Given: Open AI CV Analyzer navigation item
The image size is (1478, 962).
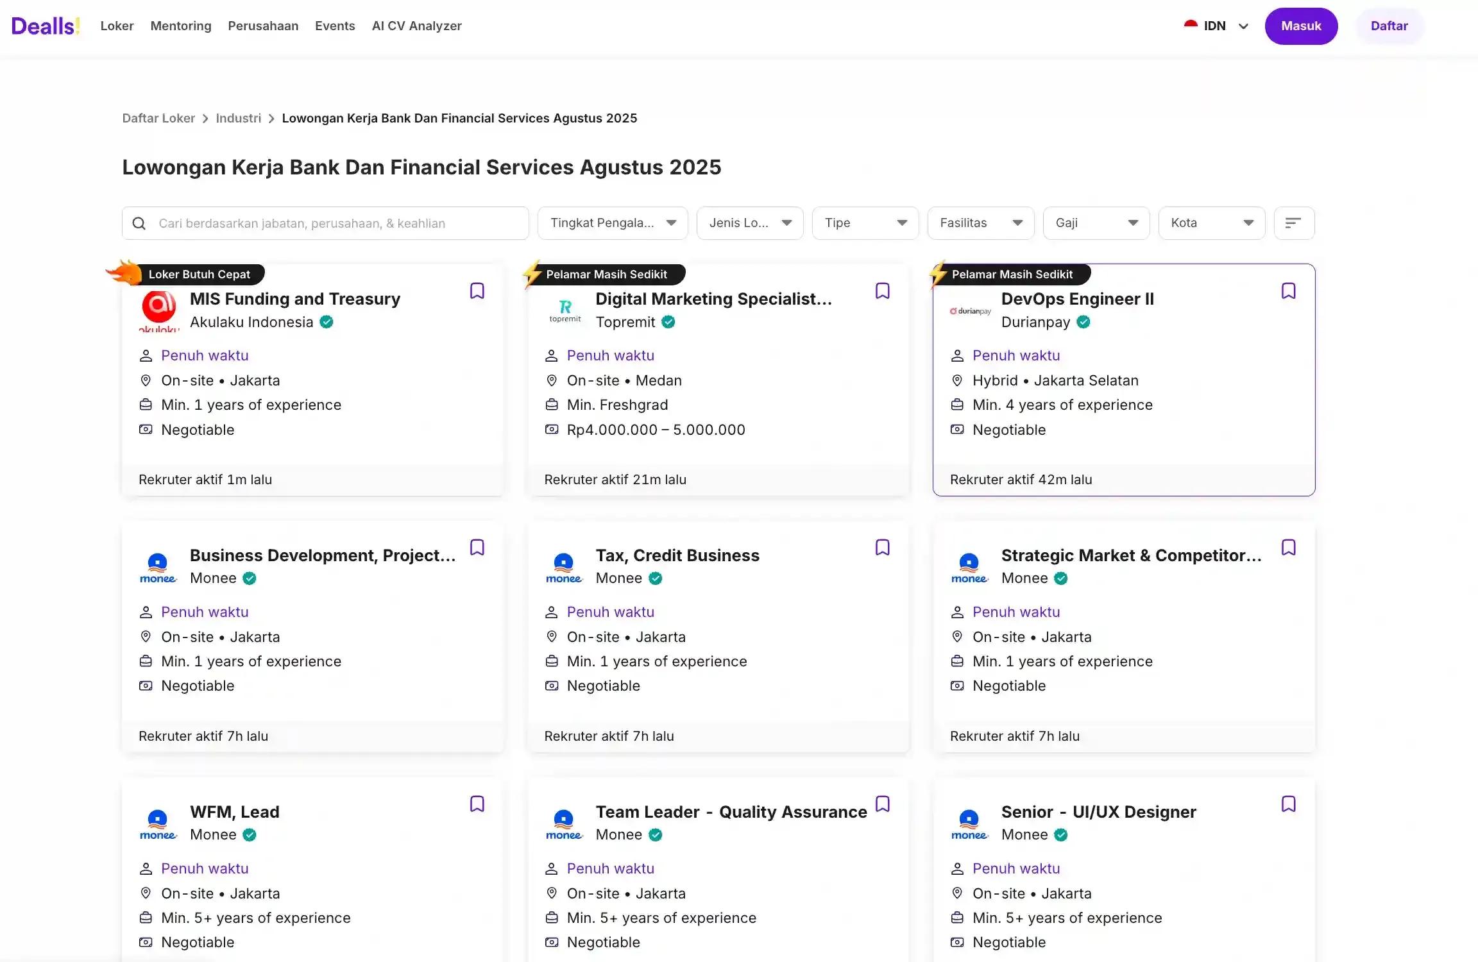Looking at the screenshot, I should click(x=416, y=26).
